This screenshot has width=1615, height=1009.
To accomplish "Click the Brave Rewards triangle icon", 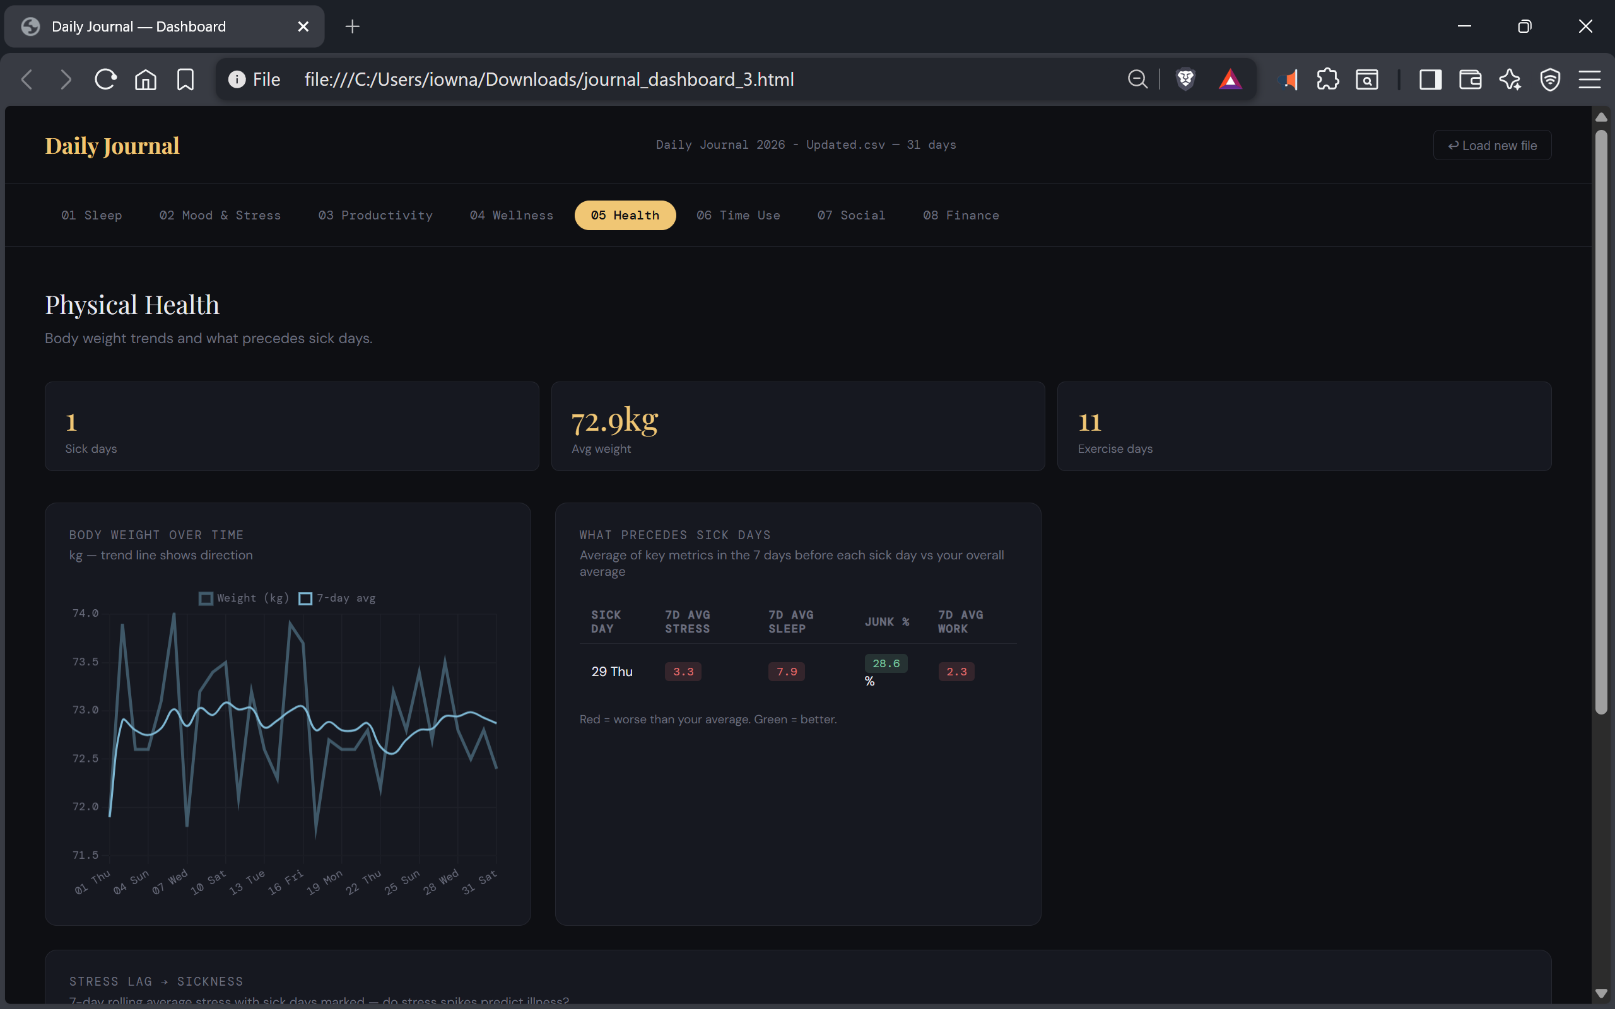I will point(1230,79).
